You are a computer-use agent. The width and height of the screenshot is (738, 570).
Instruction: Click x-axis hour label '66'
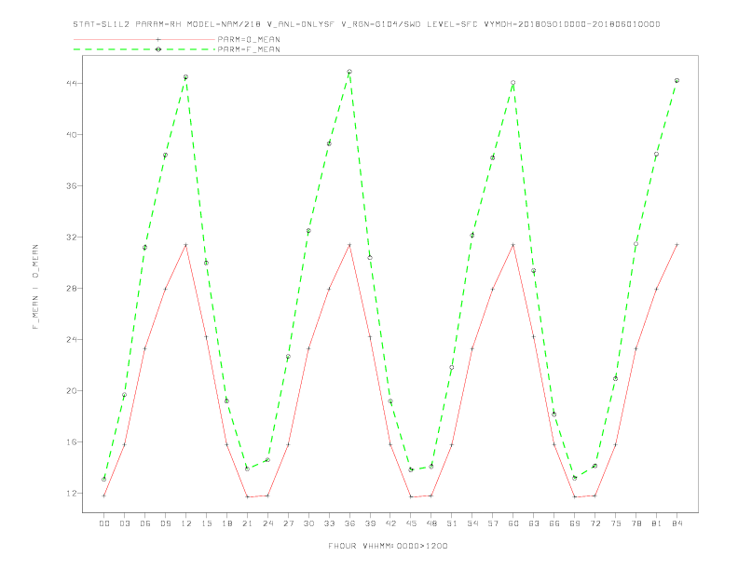click(x=554, y=523)
